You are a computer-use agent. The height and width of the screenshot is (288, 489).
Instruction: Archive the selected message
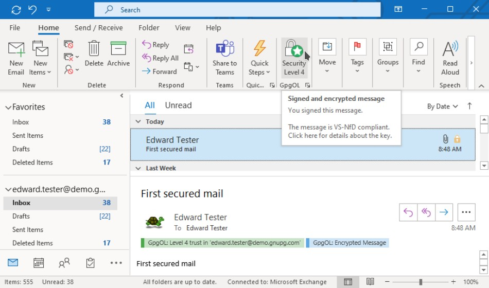[118, 54]
